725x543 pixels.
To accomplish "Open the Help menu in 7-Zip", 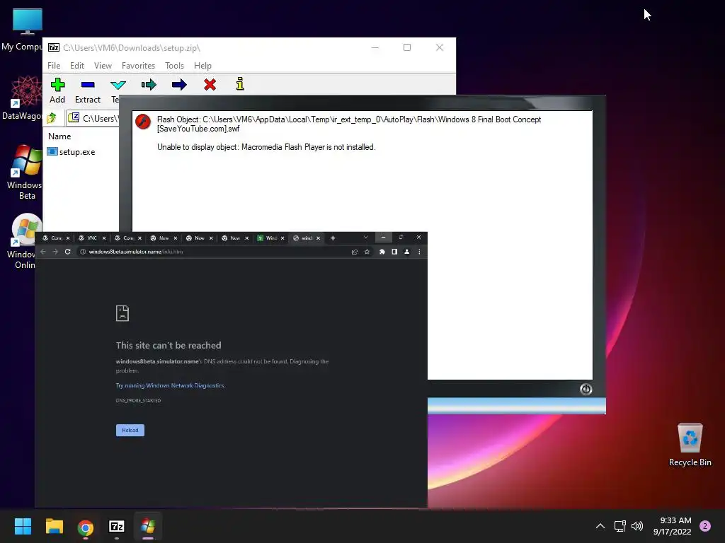I will (x=202, y=66).
